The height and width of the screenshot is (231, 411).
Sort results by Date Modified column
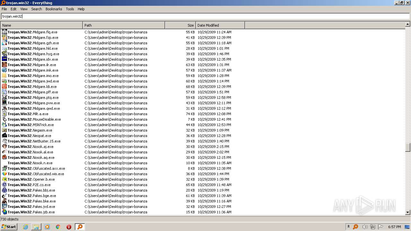[220, 25]
